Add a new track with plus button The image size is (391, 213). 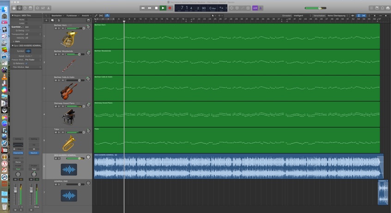[46, 20]
